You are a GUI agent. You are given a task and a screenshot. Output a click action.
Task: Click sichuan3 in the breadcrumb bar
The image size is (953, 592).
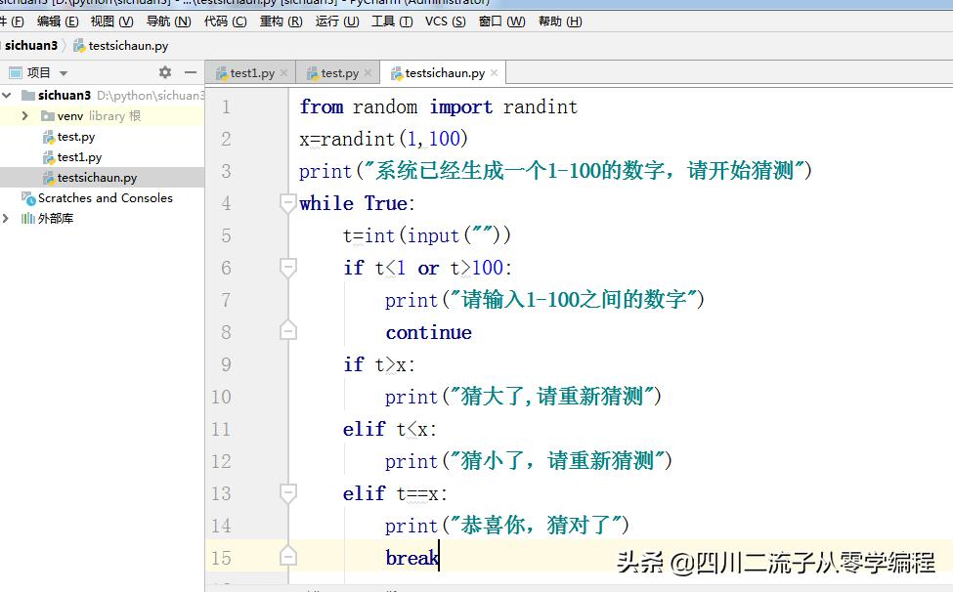coord(30,45)
